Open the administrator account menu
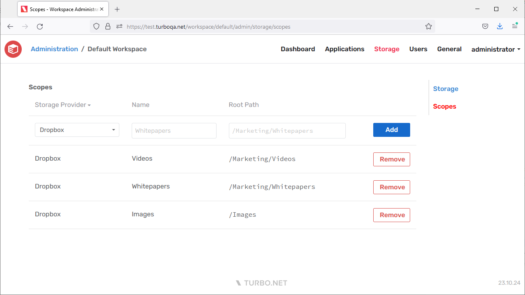 click(x=495, y=49)
